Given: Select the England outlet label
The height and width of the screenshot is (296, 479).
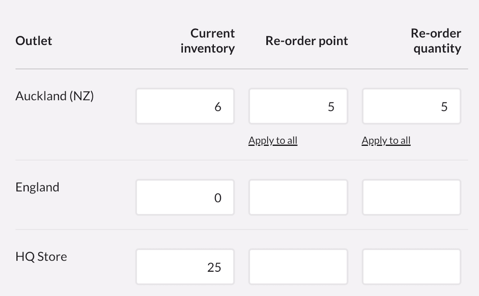Looking at the screenshot, I should pos(37,187).
